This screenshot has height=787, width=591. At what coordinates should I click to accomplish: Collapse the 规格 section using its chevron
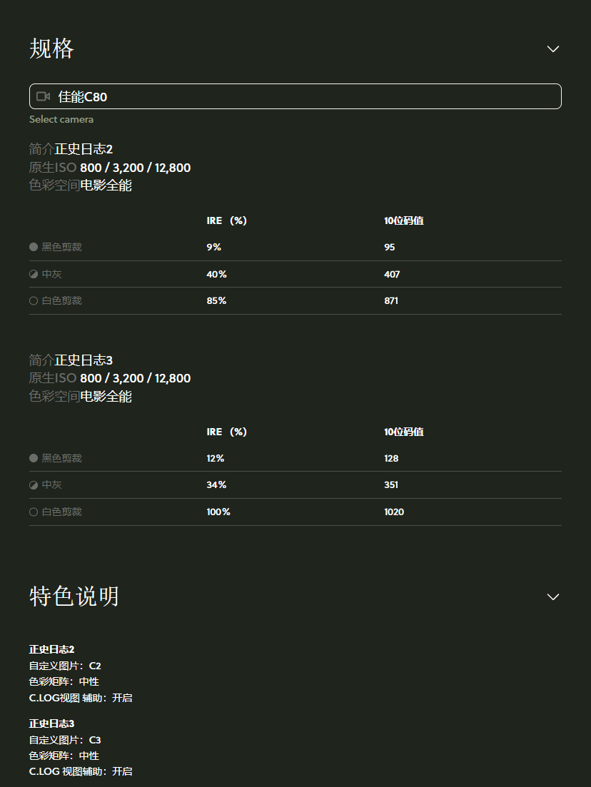tap(553, 49)
